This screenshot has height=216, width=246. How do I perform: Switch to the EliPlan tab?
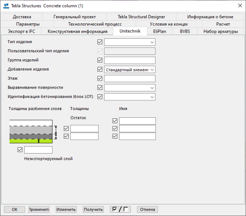(x=159, y=31)
